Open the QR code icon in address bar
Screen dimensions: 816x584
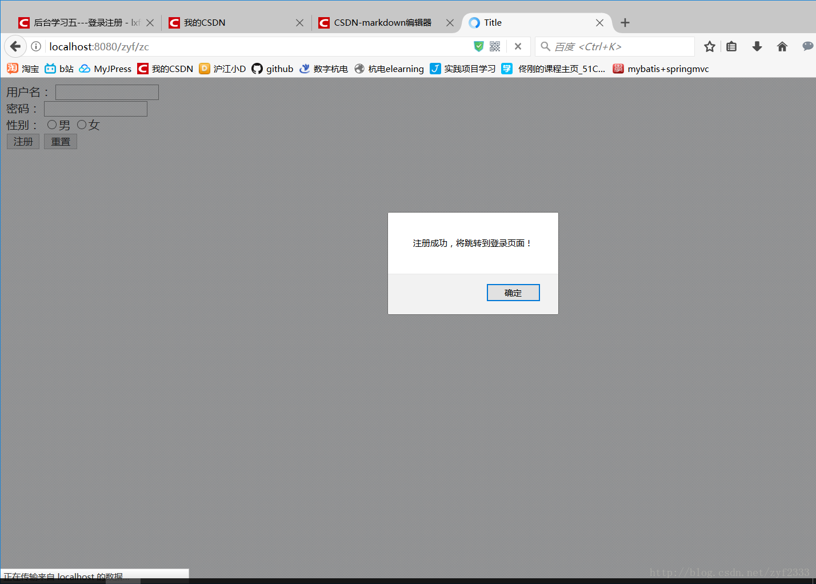coord(495,46)
